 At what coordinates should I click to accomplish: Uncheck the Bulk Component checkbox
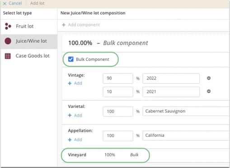point(71,59)
